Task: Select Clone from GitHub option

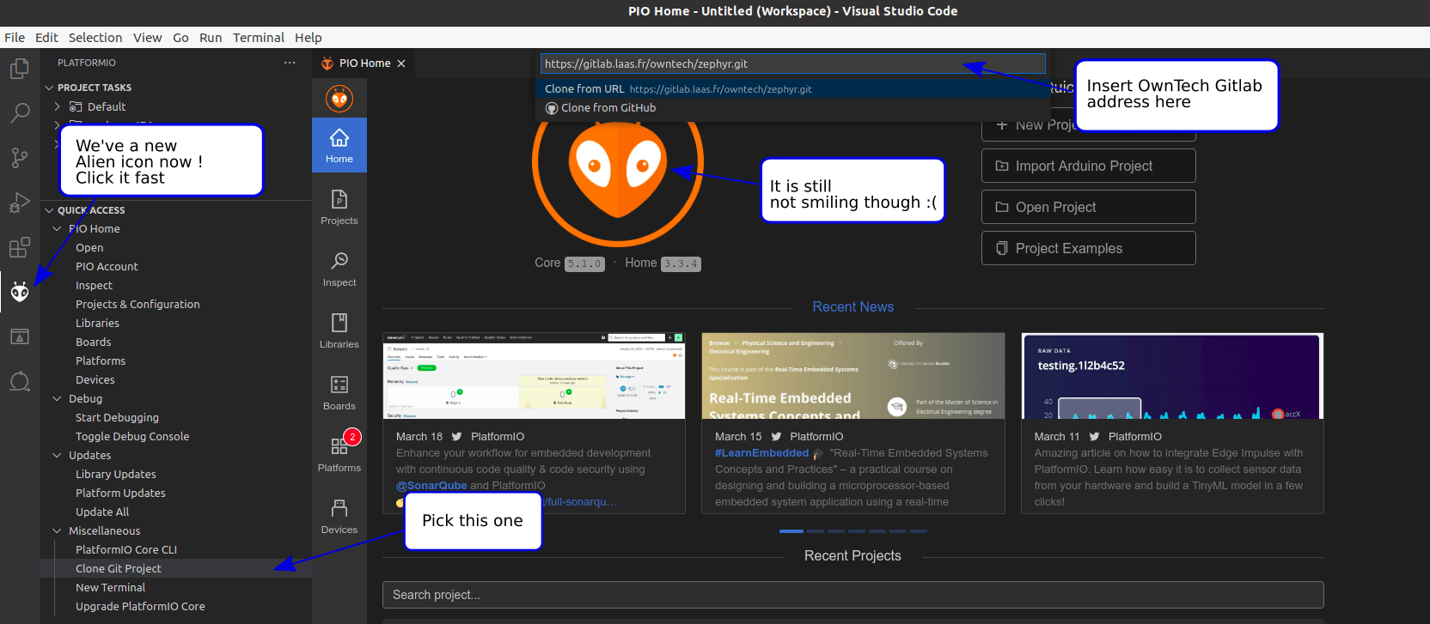Action: (x=791, y=107)
